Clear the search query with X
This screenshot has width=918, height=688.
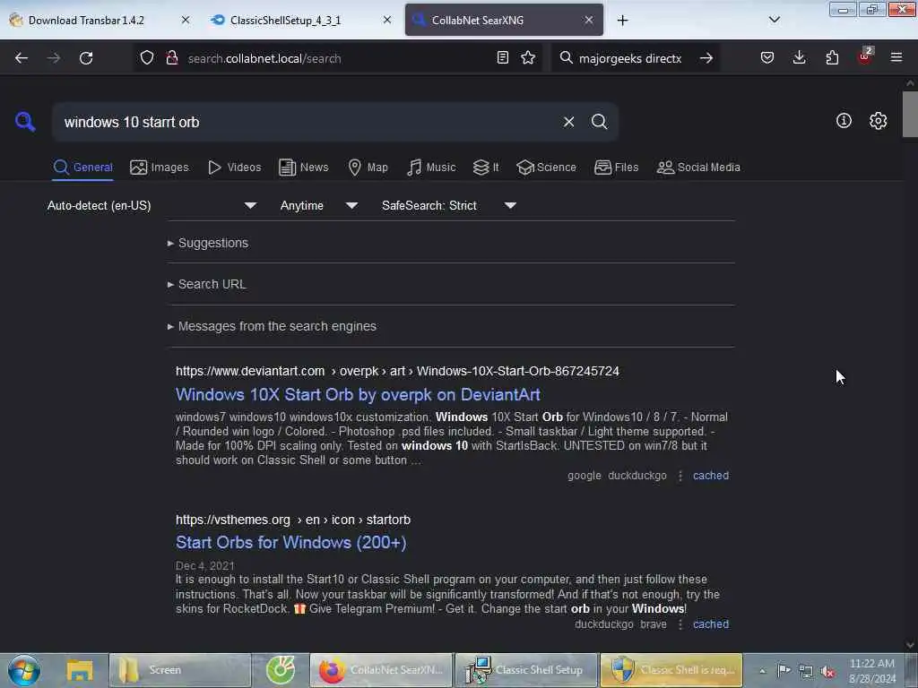[568, 122]
